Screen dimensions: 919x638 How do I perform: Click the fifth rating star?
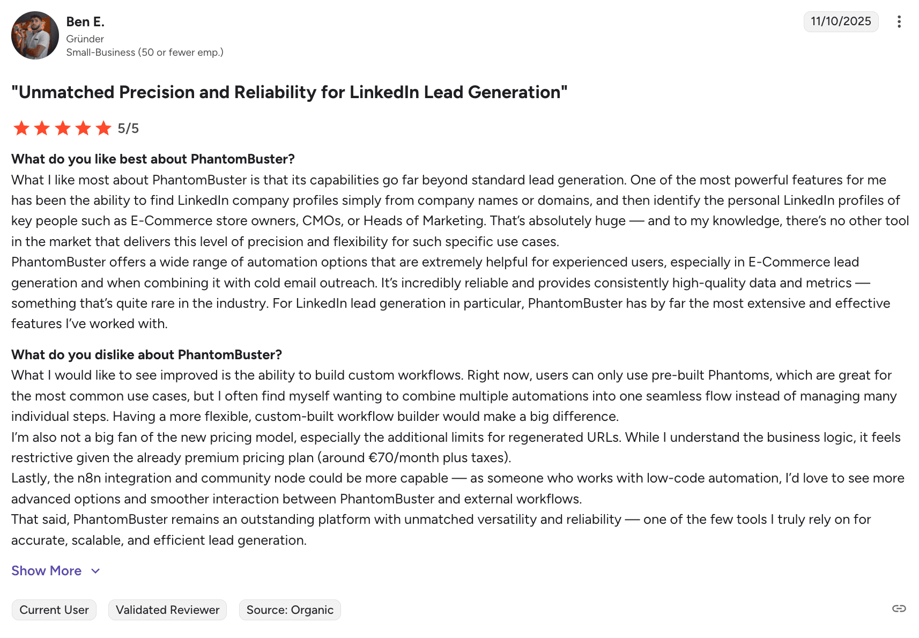coord(103,128)
